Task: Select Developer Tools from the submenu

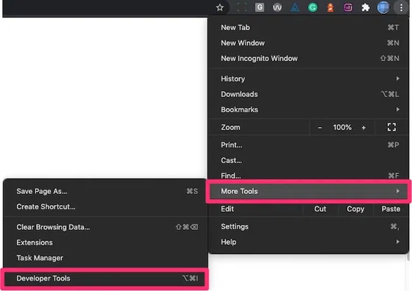Action: (x=104, y=279)
